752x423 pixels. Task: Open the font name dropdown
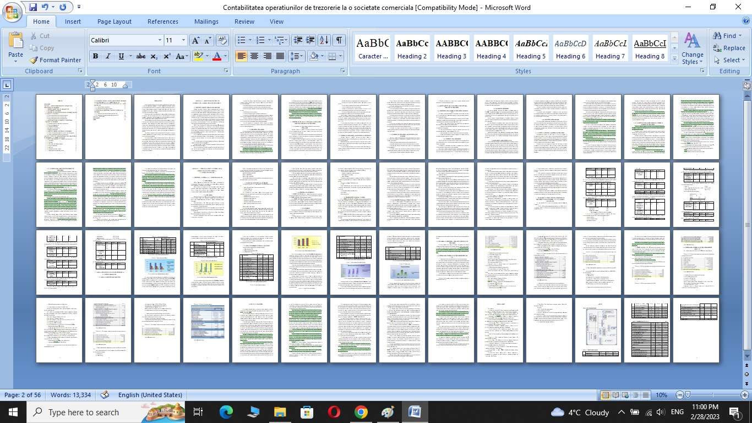point(160,40)
